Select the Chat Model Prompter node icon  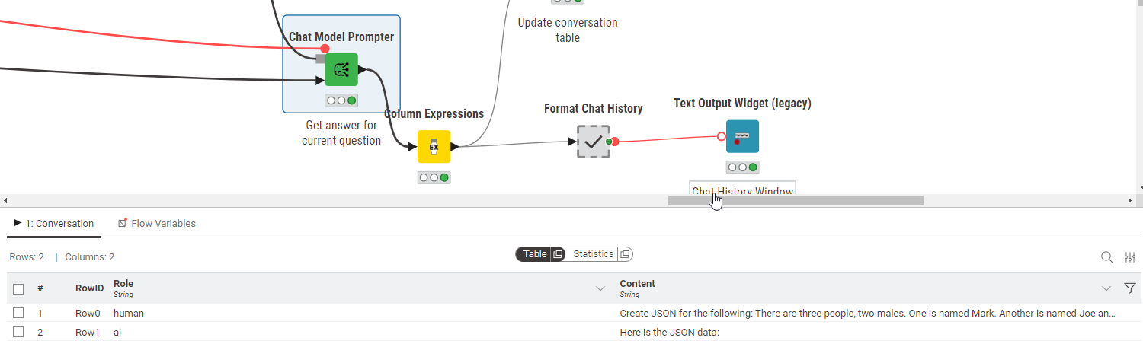[341, 70]
